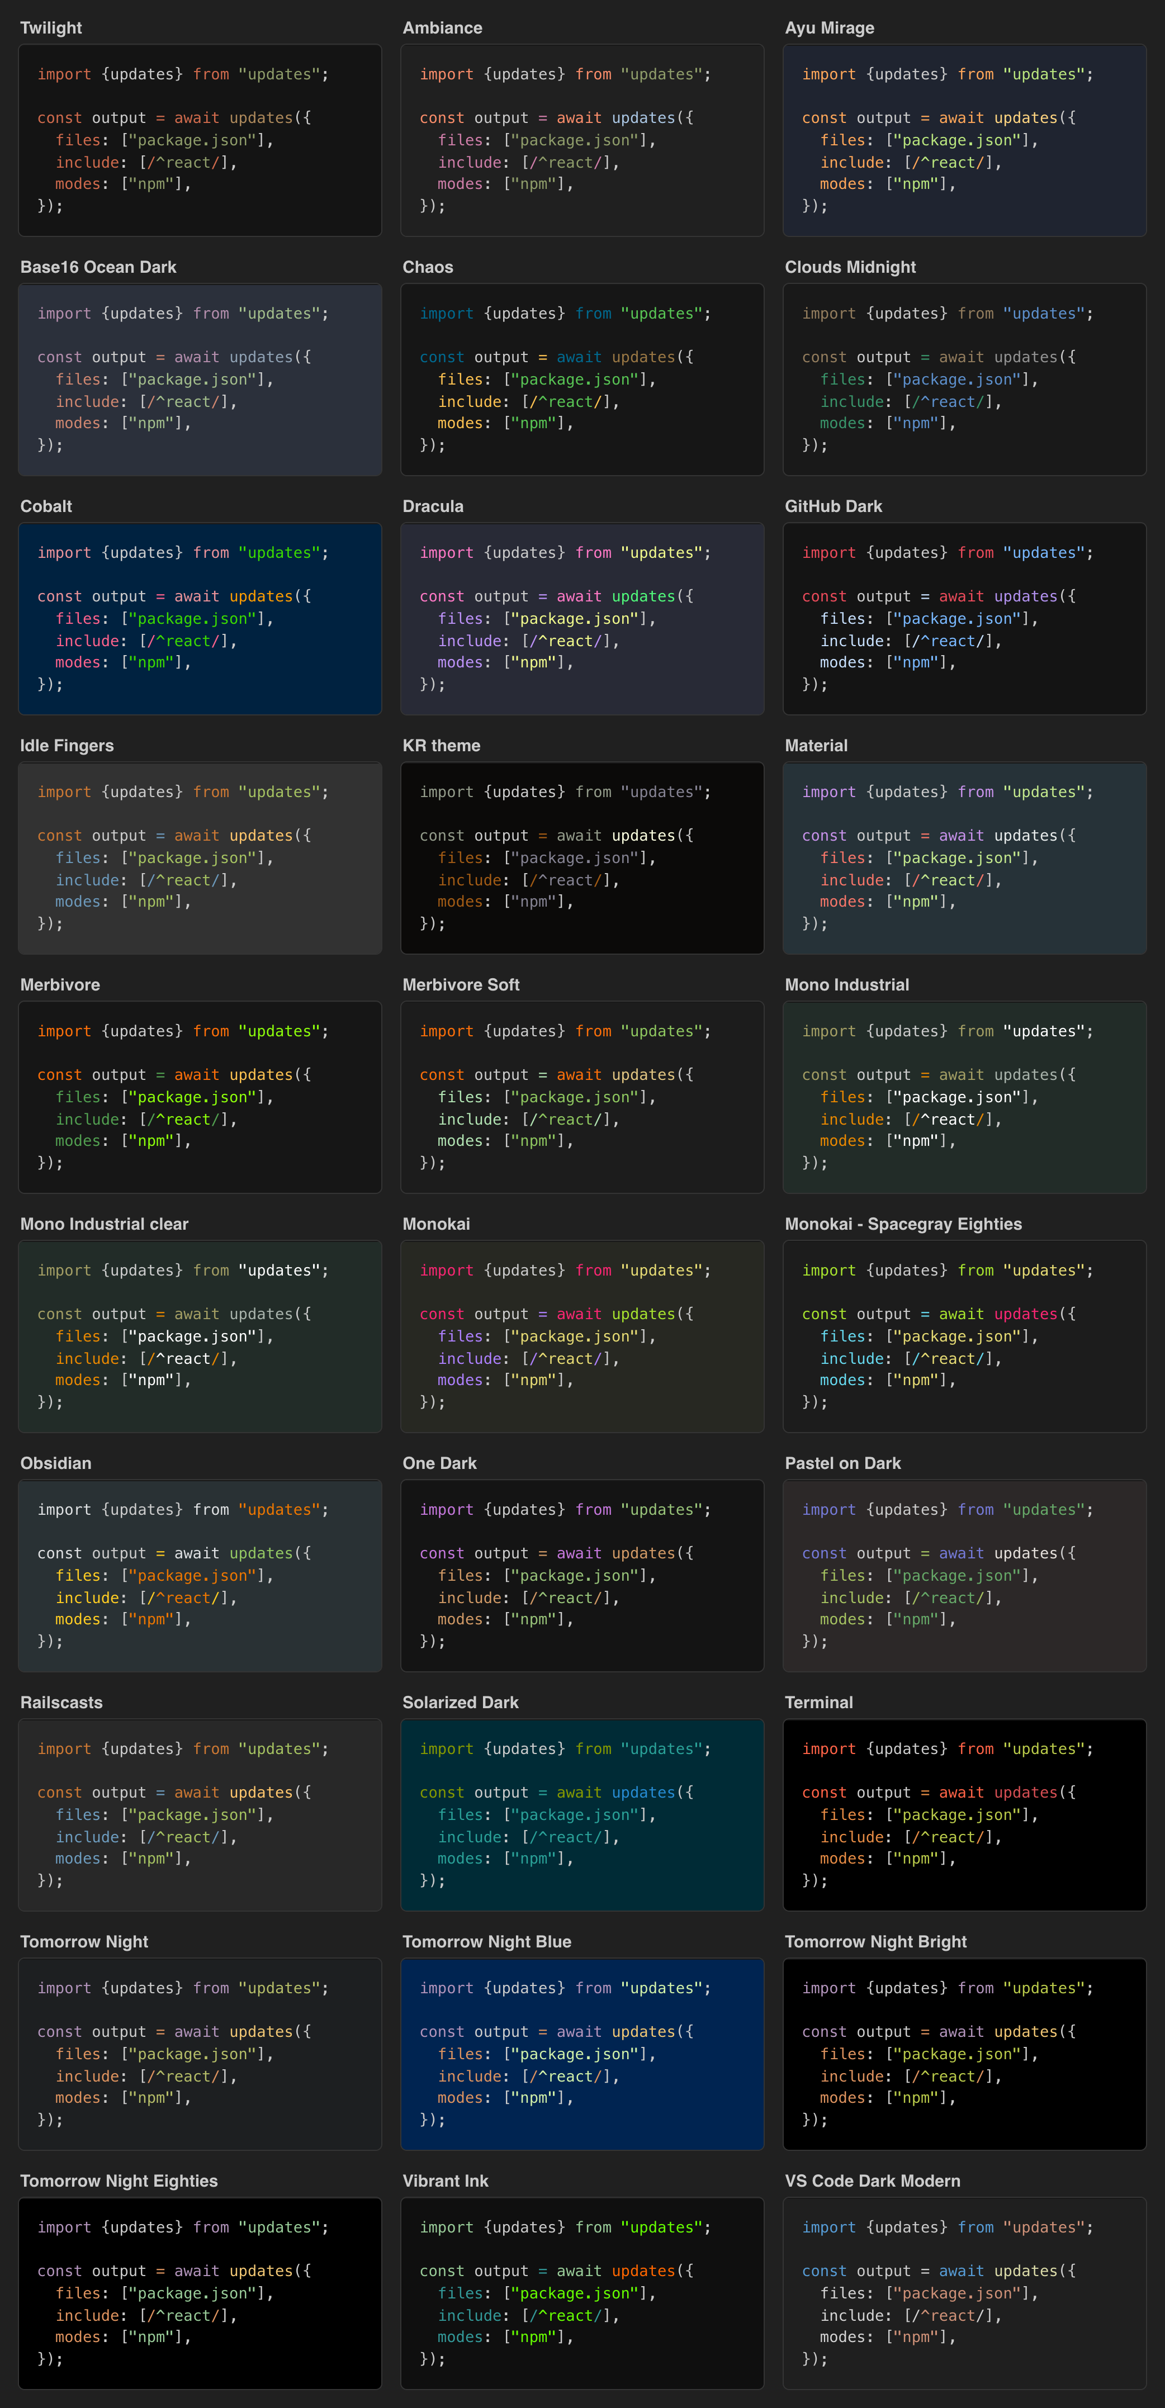1165x2408 pixels.
Task: Click the Tomorrow Night Blue code block
Action: 582,2055
